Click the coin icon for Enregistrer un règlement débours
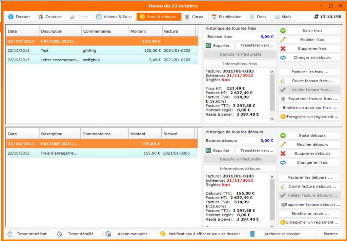This screenshot has height=241, width=347. (282, 222)
